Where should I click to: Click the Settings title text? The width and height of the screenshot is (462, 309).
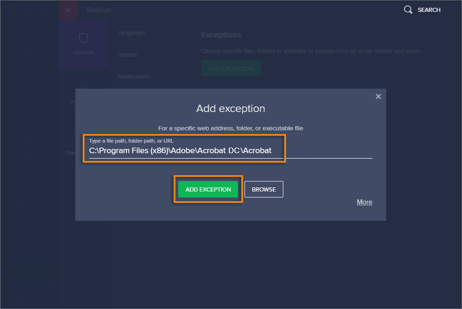click(99, 10)
